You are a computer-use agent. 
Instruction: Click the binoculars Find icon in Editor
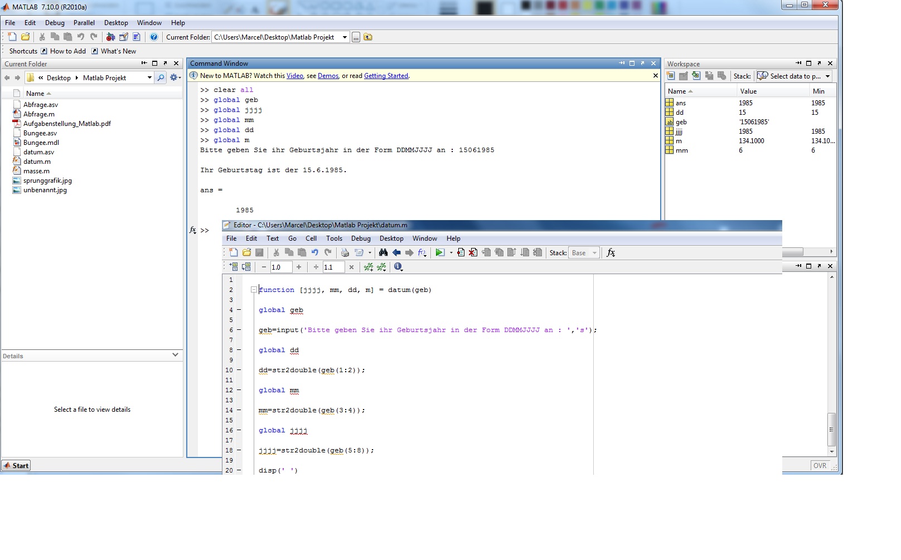click(x=383, y=253)
